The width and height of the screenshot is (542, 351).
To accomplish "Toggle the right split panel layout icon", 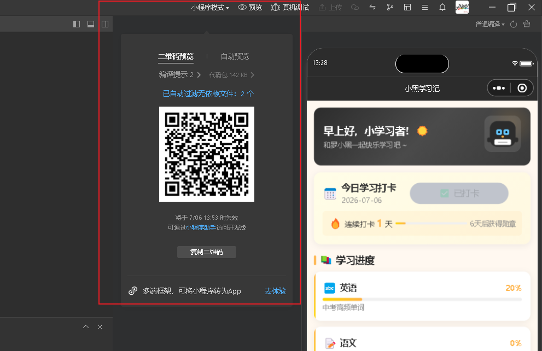I will click(x=105, y=24).
